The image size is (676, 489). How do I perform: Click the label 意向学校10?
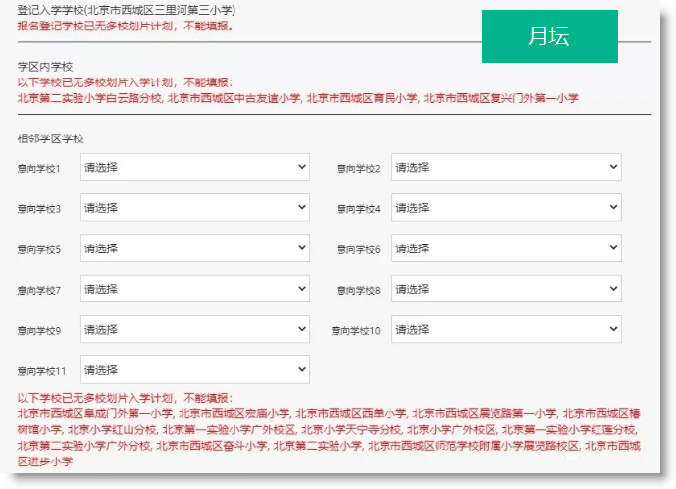coord(356,331)
